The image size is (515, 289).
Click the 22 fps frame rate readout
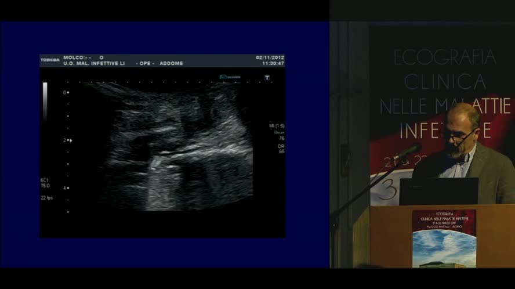(x=47, y=198)
